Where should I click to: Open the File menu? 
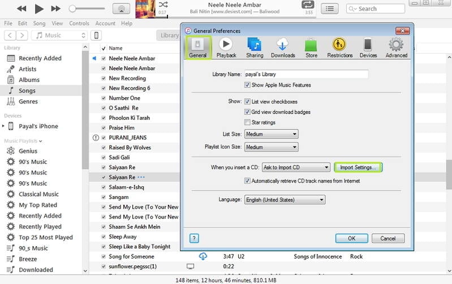[8, 23]
